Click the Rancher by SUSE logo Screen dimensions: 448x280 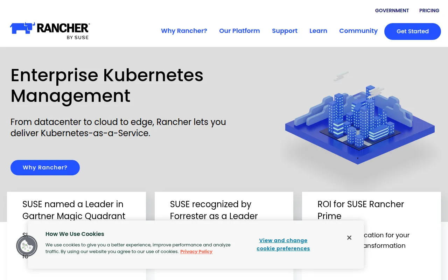point(50,31)
